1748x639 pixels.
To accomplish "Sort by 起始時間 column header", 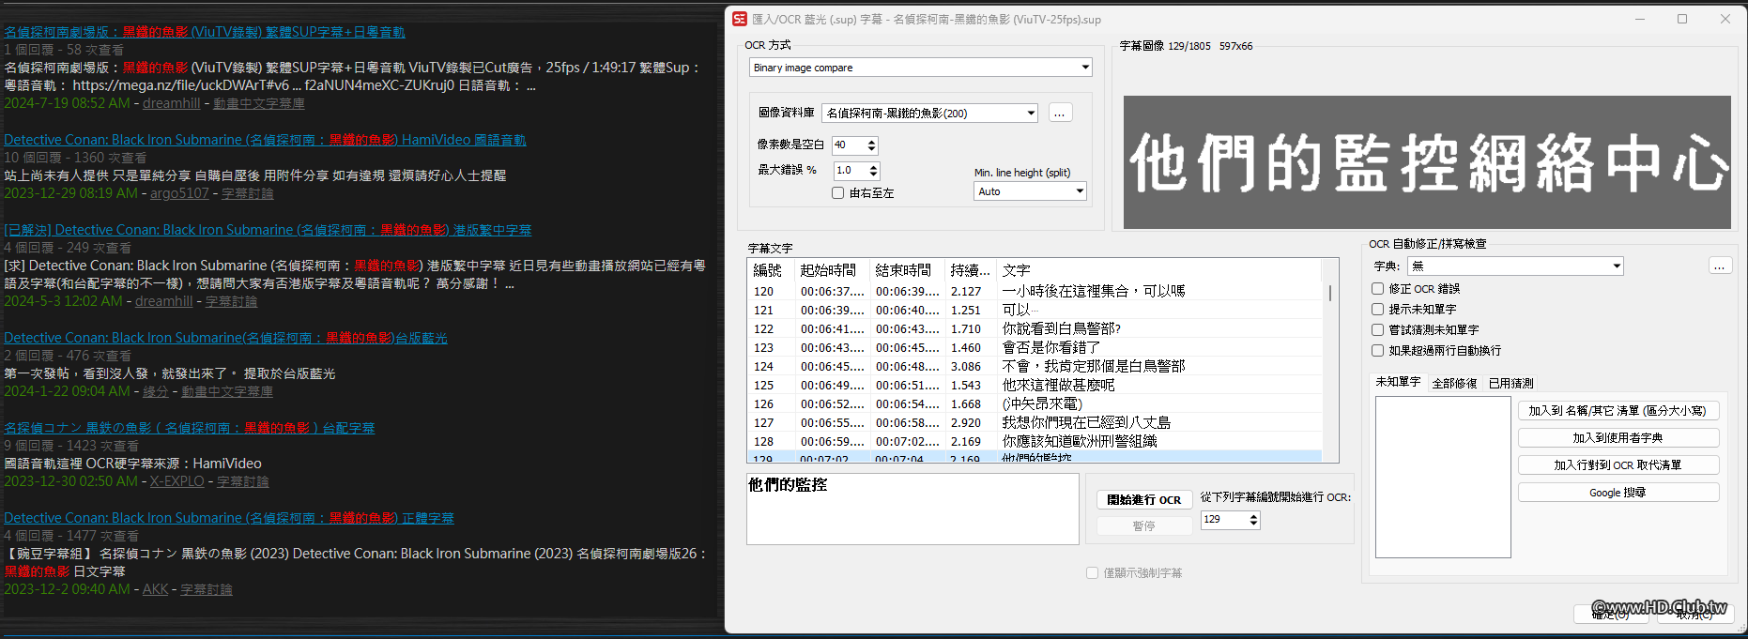I will [x=831, y=270].
